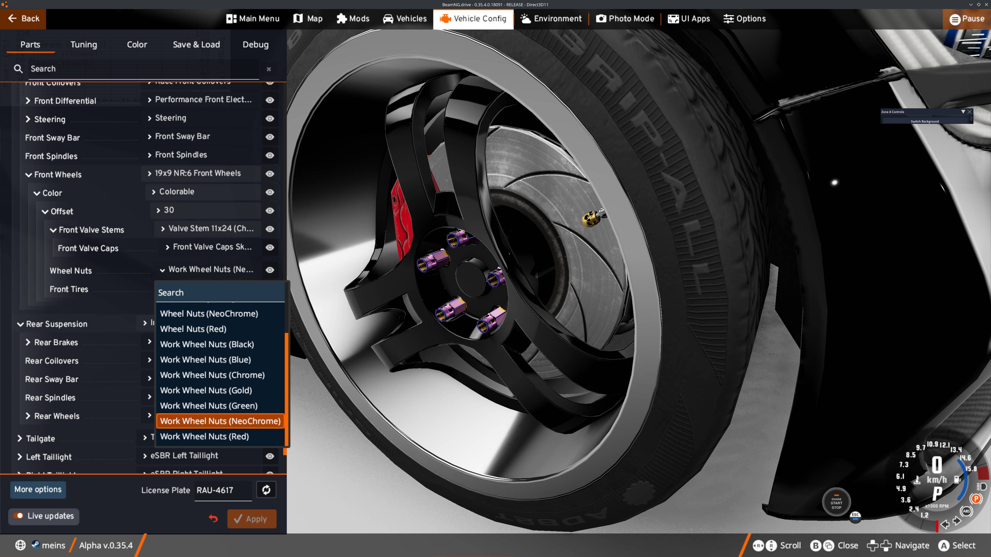Screen dimensions: 991x557
Task: Toggle visibility eye for Front Valve Caps
Action: 270,248
